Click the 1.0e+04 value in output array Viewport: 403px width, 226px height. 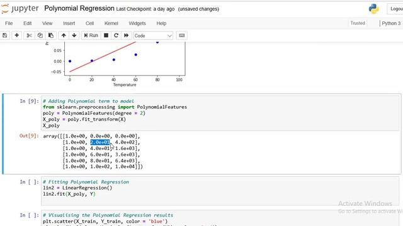[125, 166]
